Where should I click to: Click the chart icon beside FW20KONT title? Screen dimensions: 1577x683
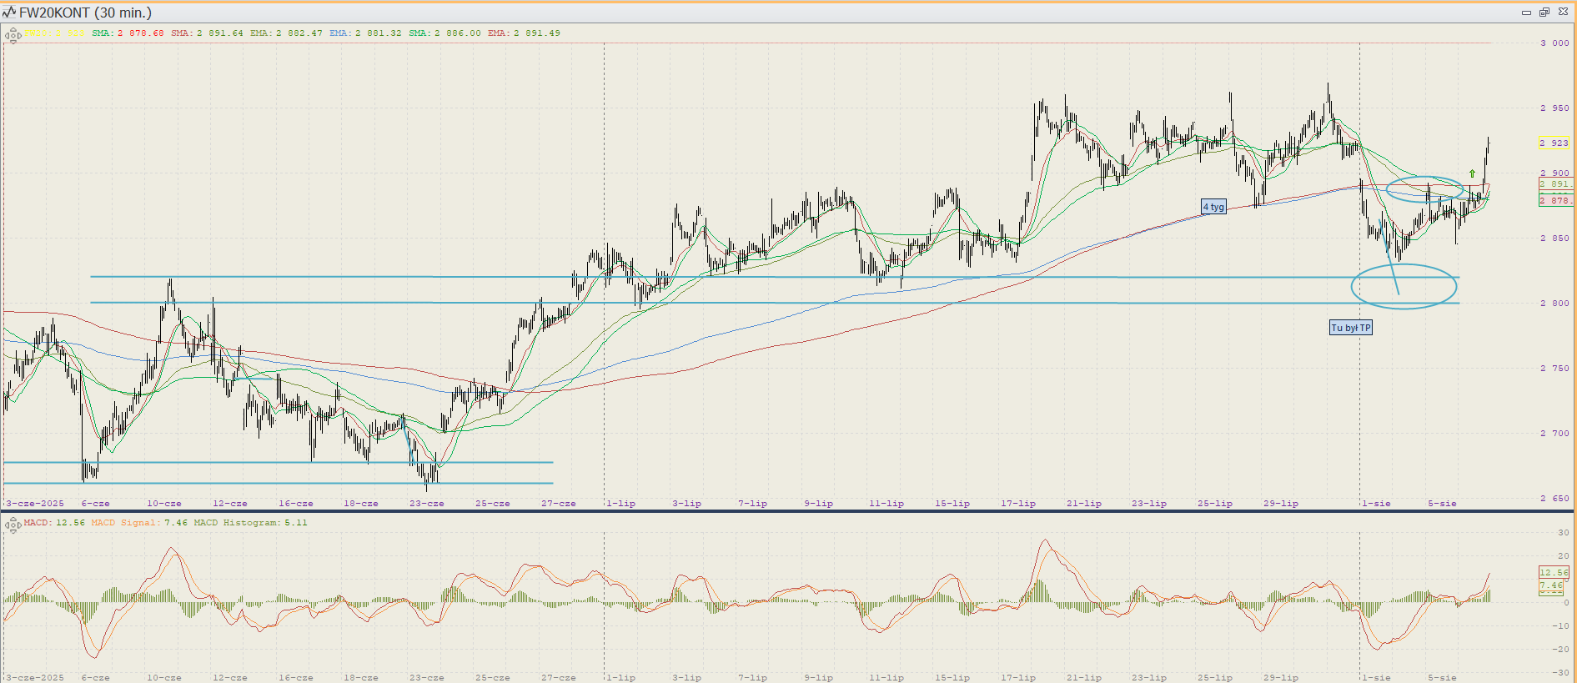[9, 13]
